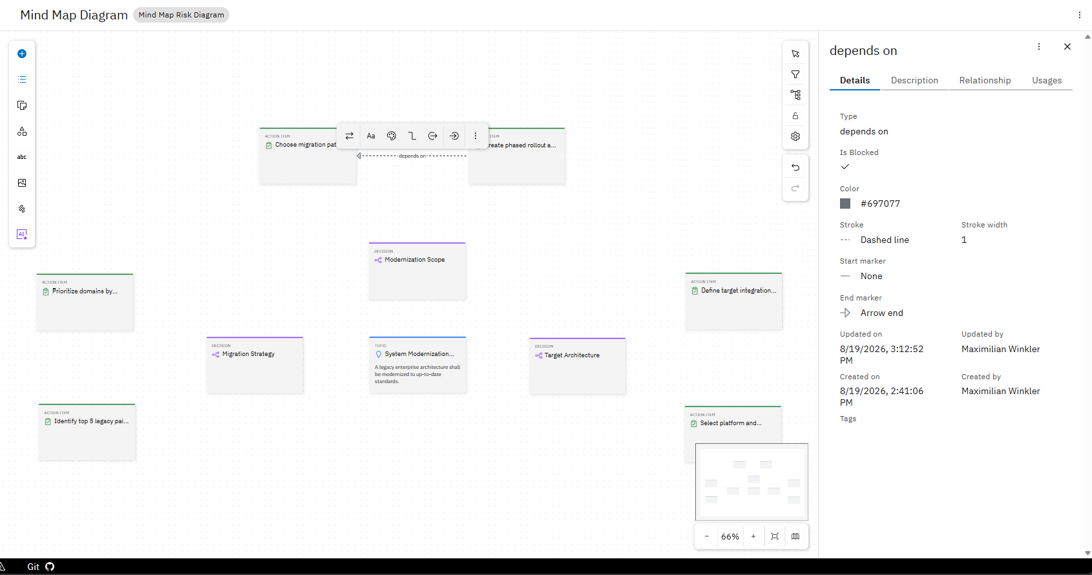Open the page-level more options menu
The image size is (1092, 575).
click(x=1079, y=15)
